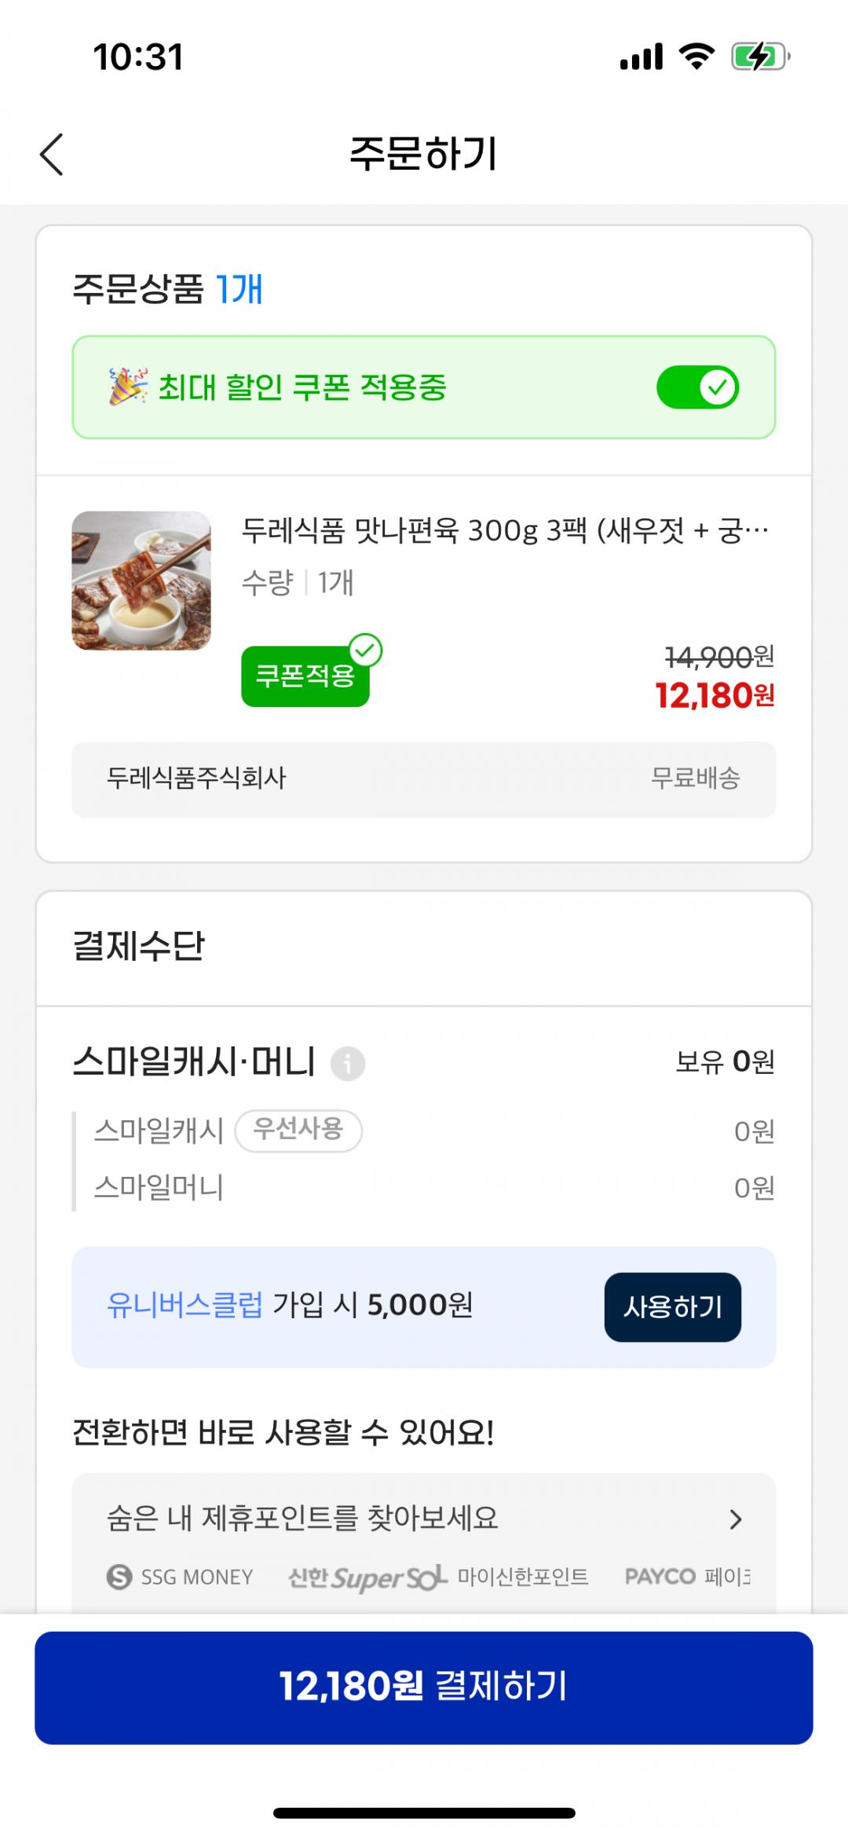Open the 두레식품 맛나편육 product title

[x=505, y=531]
